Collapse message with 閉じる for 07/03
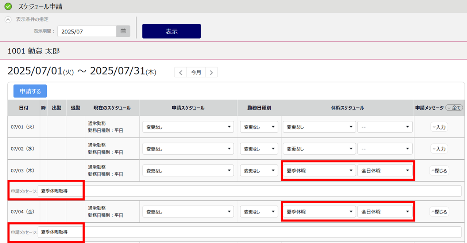467x243 pixels. click(x=439, y=171)
